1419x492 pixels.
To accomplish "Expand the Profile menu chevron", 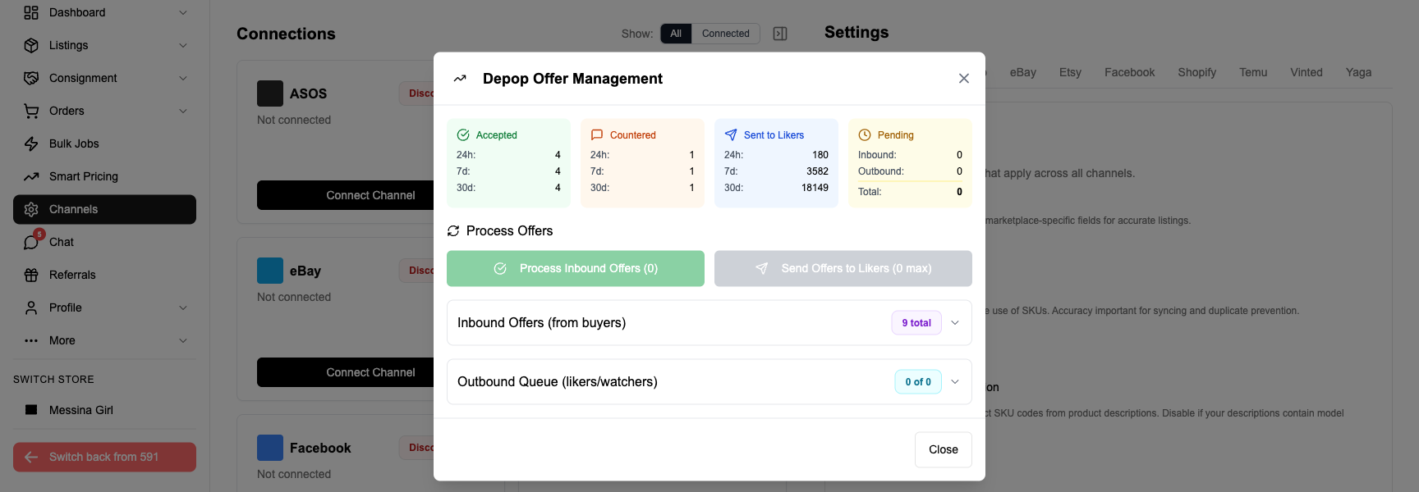I will pos(183,307).
